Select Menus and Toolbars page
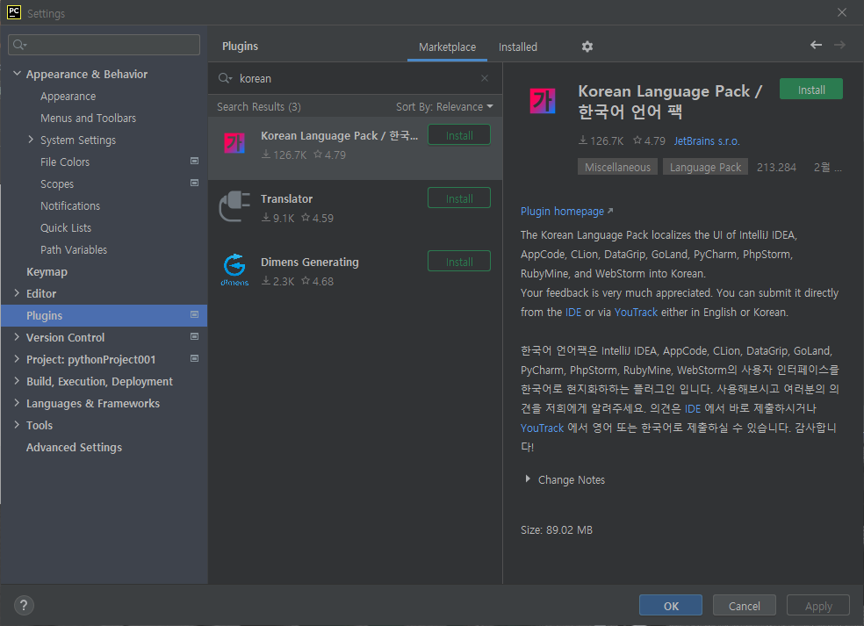The height and width of the screenshot is (626, 864). pyautogui.click(x=88, y=119)
